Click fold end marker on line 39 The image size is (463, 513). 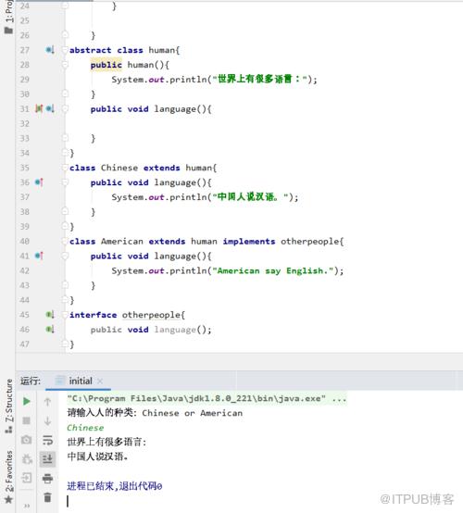[x=65, y=226]
